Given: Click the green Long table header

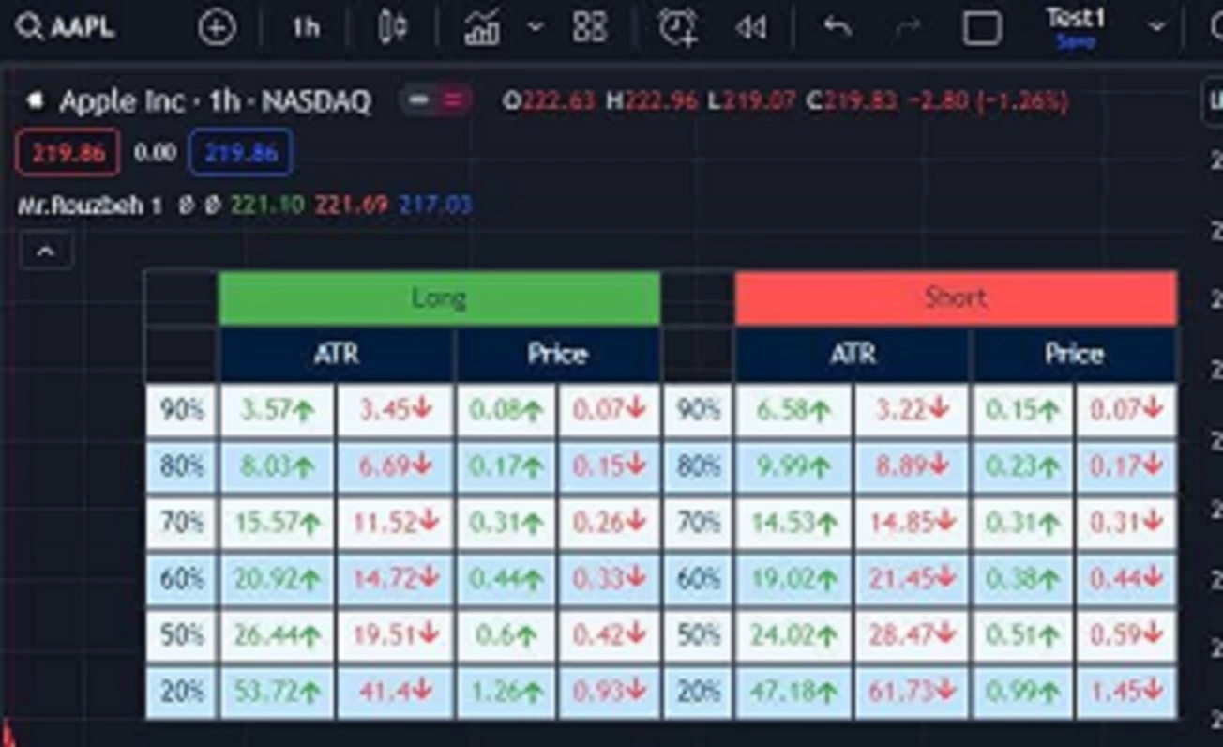Looking at the screenshot, I should pos(439,298).
